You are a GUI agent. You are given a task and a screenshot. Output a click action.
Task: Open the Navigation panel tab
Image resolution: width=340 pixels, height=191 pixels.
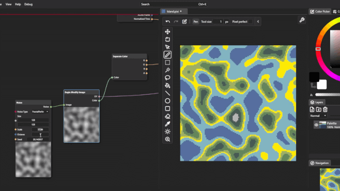coord(319,163)
